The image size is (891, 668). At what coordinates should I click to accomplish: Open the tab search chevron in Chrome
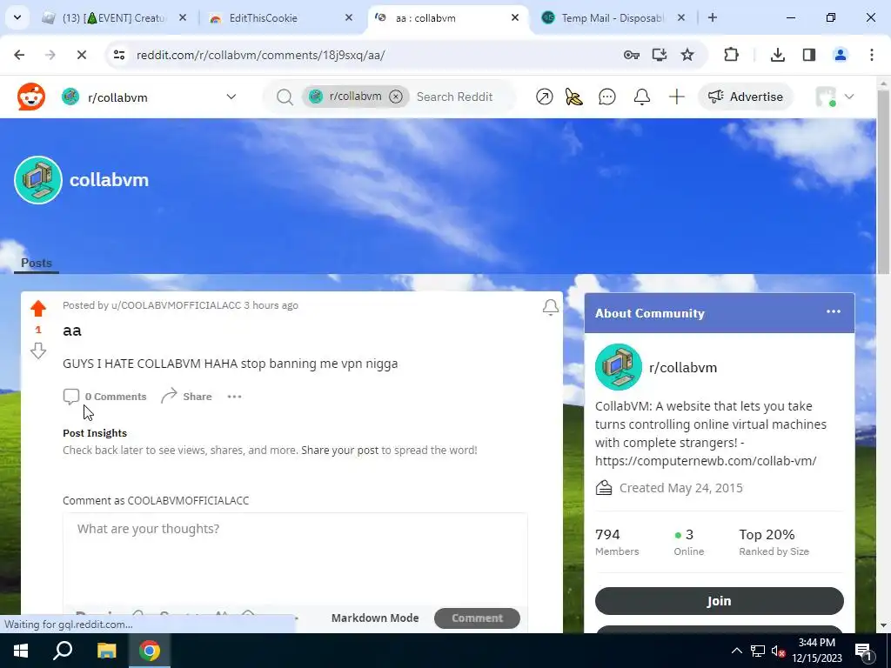(x=17, y=17)
